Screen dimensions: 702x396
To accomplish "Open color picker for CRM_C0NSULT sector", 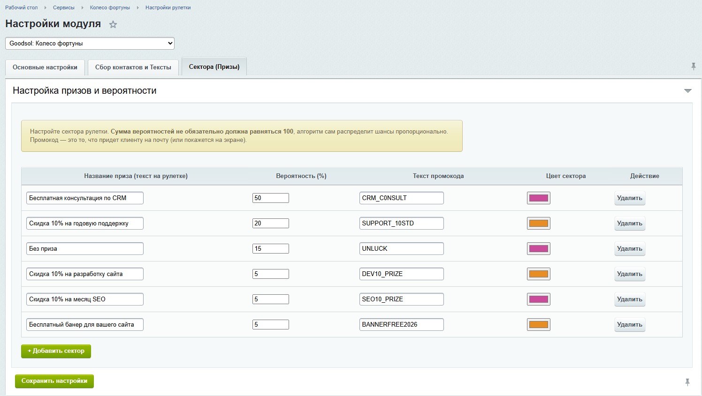I will 539,198.
